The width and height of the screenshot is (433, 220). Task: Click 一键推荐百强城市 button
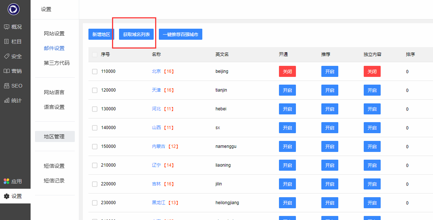pyautogui.click(x=181, y=34)
